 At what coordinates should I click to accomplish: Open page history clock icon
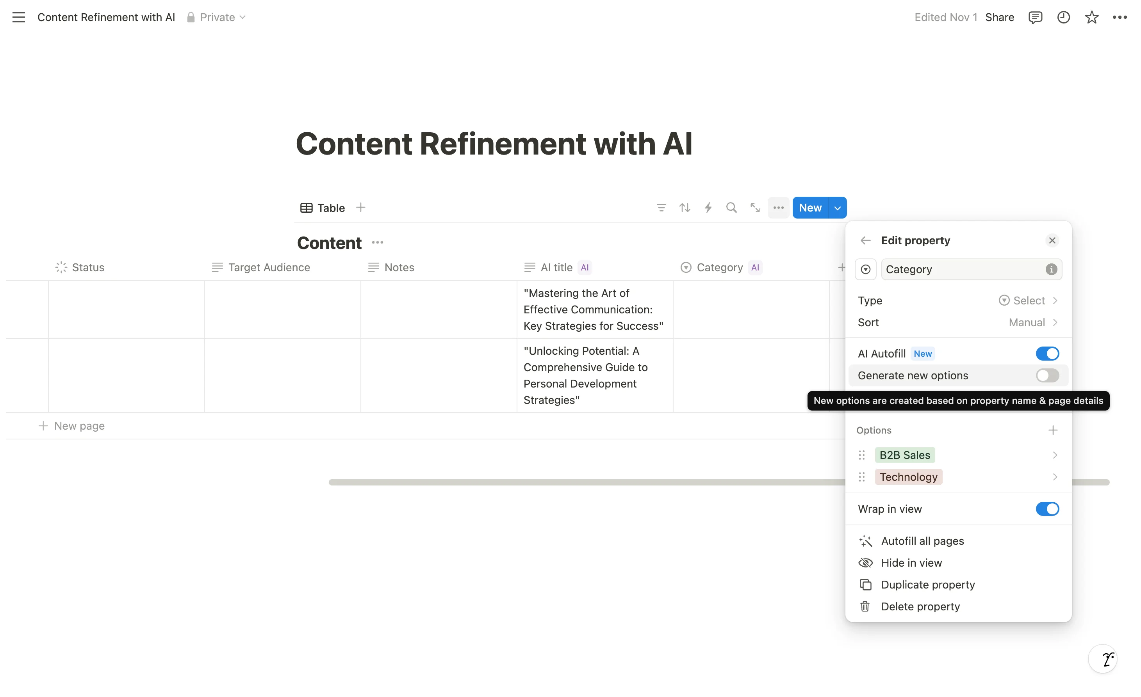coord(1063,17)
